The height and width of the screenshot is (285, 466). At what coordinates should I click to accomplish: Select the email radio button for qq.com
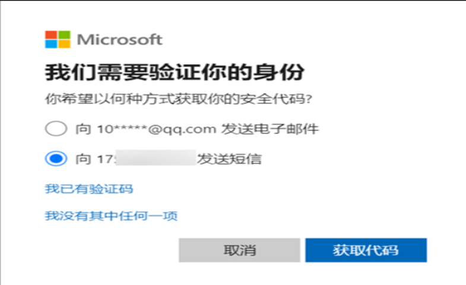56,129
